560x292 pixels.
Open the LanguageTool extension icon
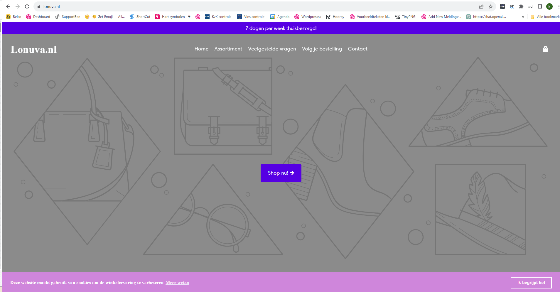[512, 6]
